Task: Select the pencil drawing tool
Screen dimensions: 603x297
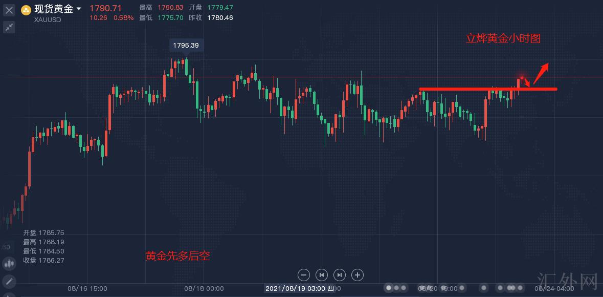Action: [9, 281]
